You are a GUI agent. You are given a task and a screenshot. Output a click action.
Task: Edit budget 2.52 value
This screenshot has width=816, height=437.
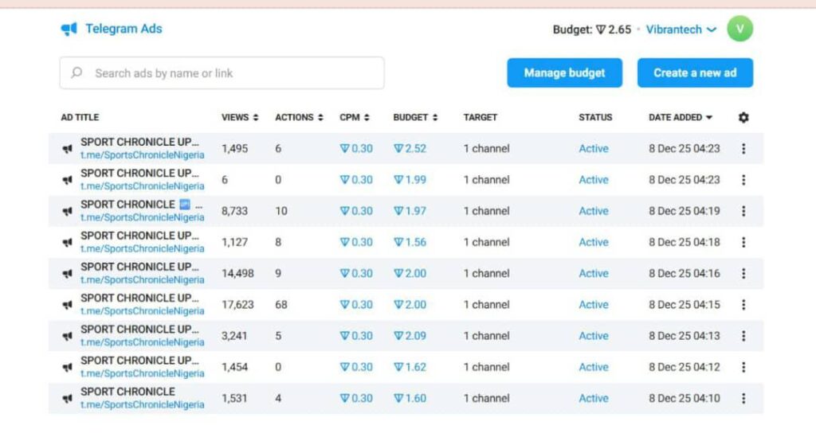410,149
